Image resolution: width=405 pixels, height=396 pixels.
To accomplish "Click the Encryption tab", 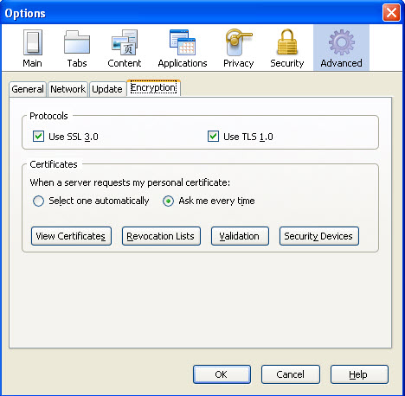I will pyautogui.click(x=153, y=88).
